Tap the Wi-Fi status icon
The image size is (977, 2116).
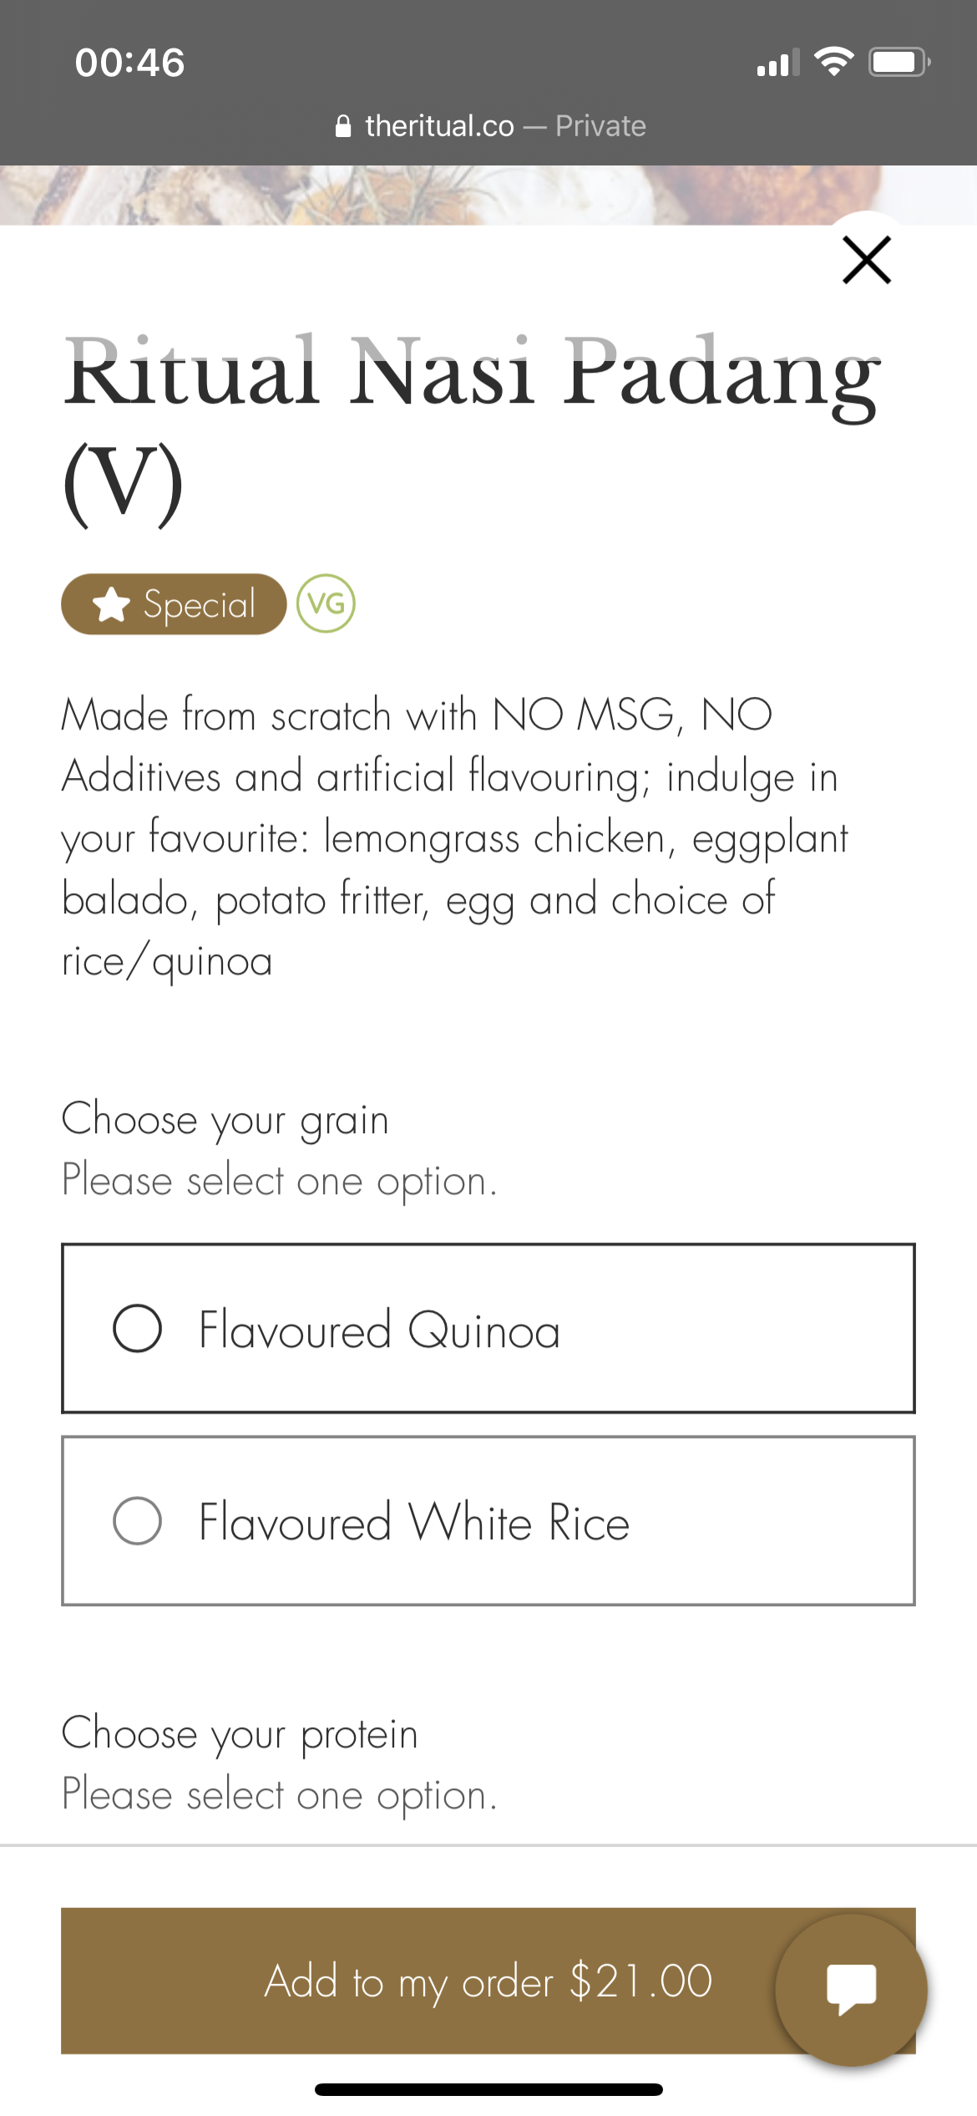pyautogui.click(x=833, y=62)
